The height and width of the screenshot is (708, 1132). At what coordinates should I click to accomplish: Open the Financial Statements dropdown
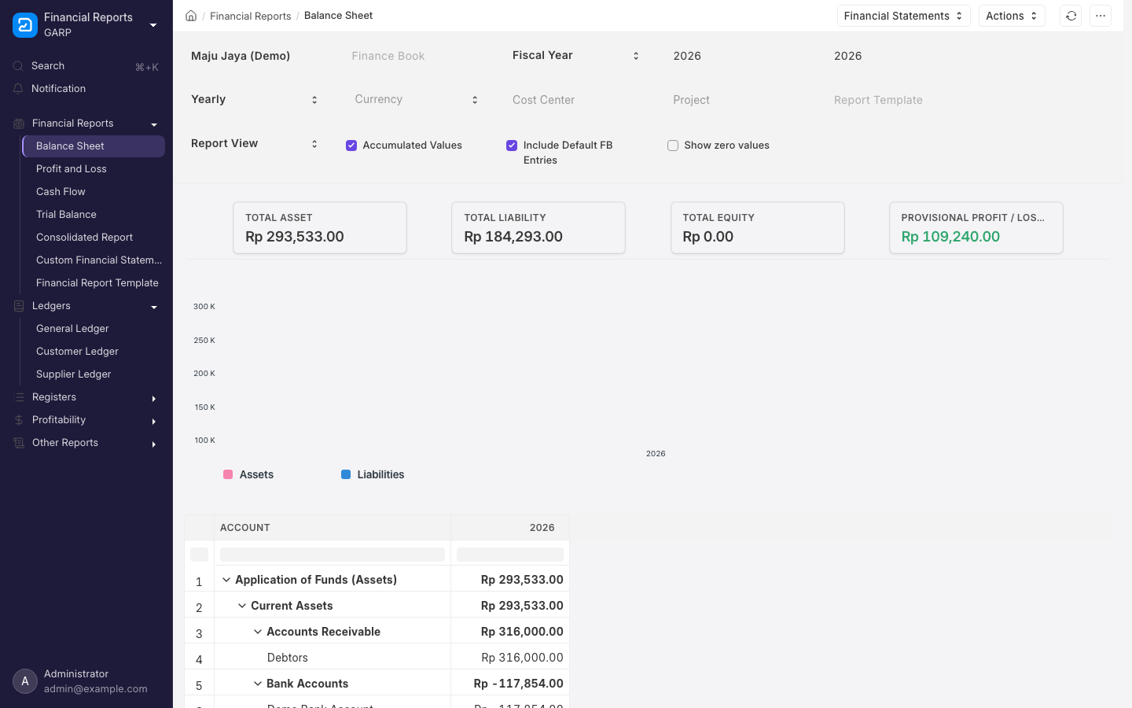tap(903, 16)
